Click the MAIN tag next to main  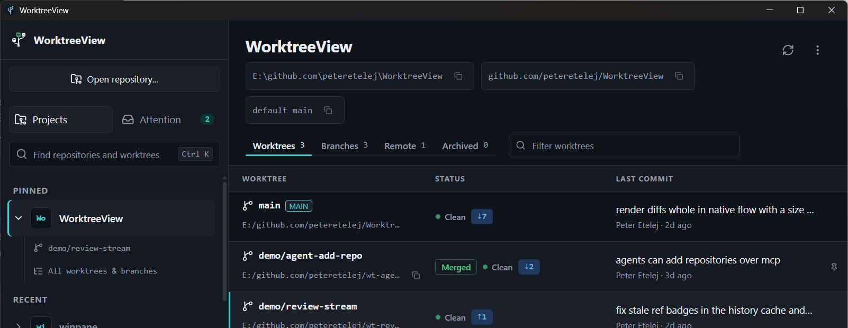299,206
